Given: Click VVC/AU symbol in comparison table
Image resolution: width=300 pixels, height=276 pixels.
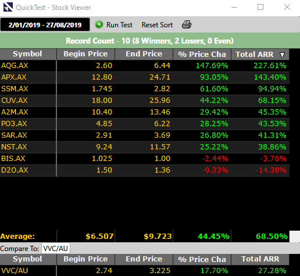Looking at the screenshot, I should (x=15, y=271).
